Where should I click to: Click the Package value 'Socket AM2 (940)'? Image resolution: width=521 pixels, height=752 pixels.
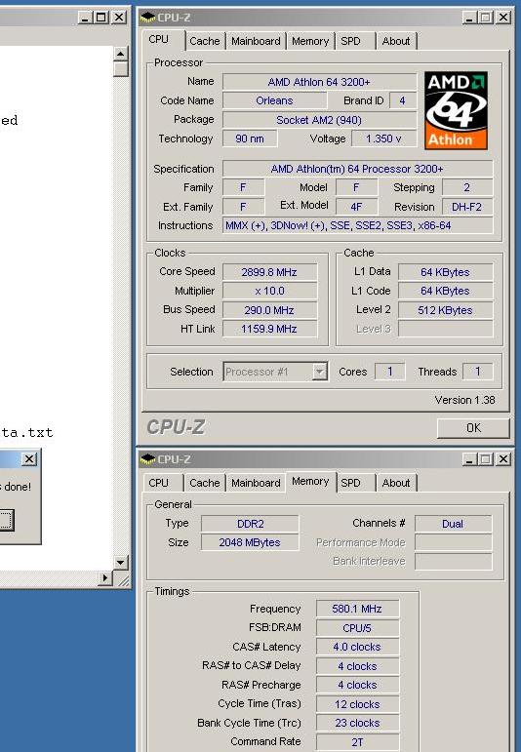pyautogui.click(x=319, y=120)
